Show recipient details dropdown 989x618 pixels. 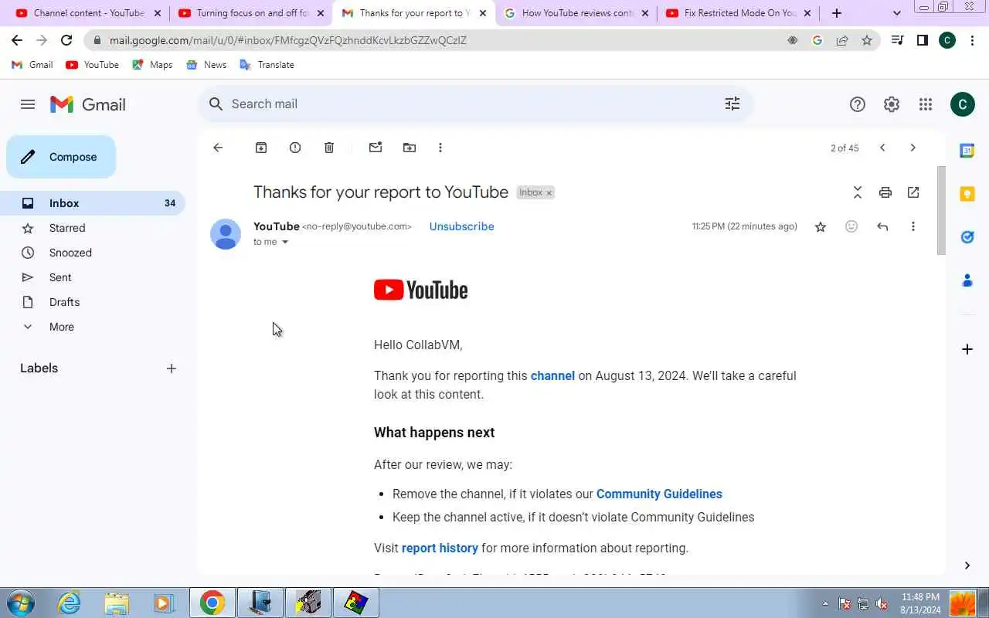coord(285,242)
